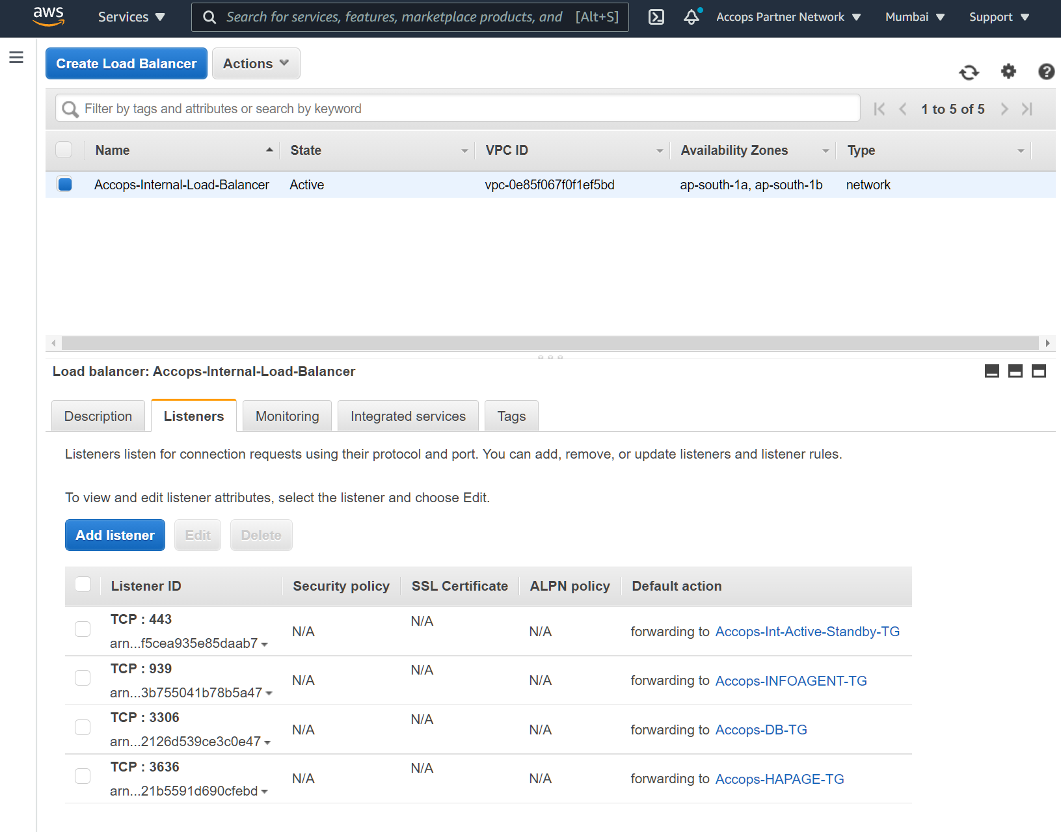Screen dimensions: 1061x832
Task: Click the Listener ID column header
Action: pos(146,586)
